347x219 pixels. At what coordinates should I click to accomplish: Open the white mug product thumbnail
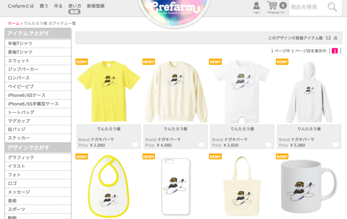tap(309, 186)
